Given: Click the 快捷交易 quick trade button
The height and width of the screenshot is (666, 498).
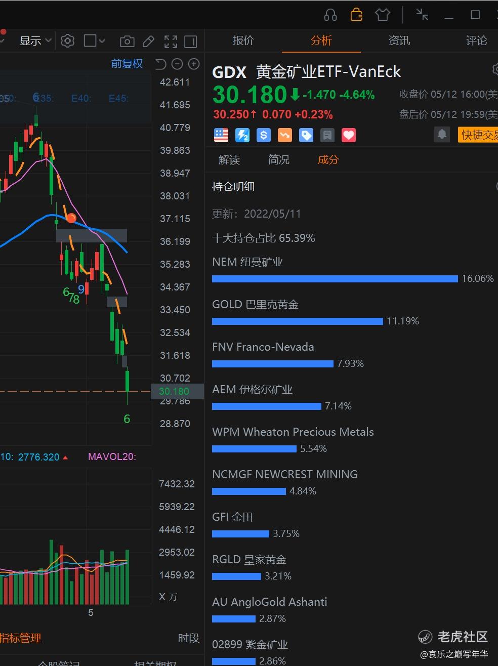Looking at the screenshot, I should click(x=478, y=135).
